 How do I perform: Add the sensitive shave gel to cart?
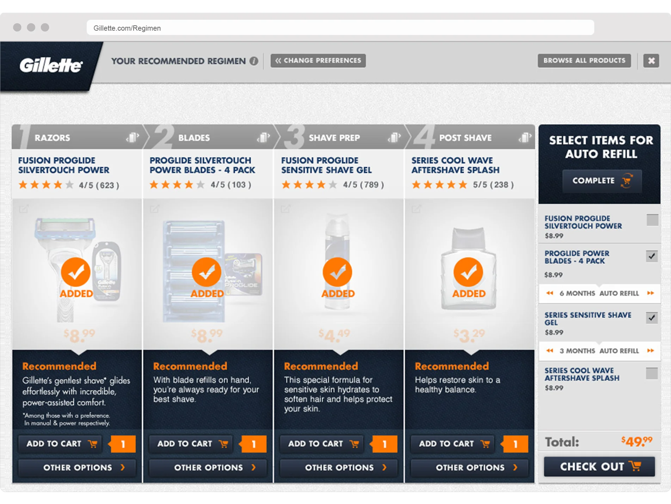322,444
